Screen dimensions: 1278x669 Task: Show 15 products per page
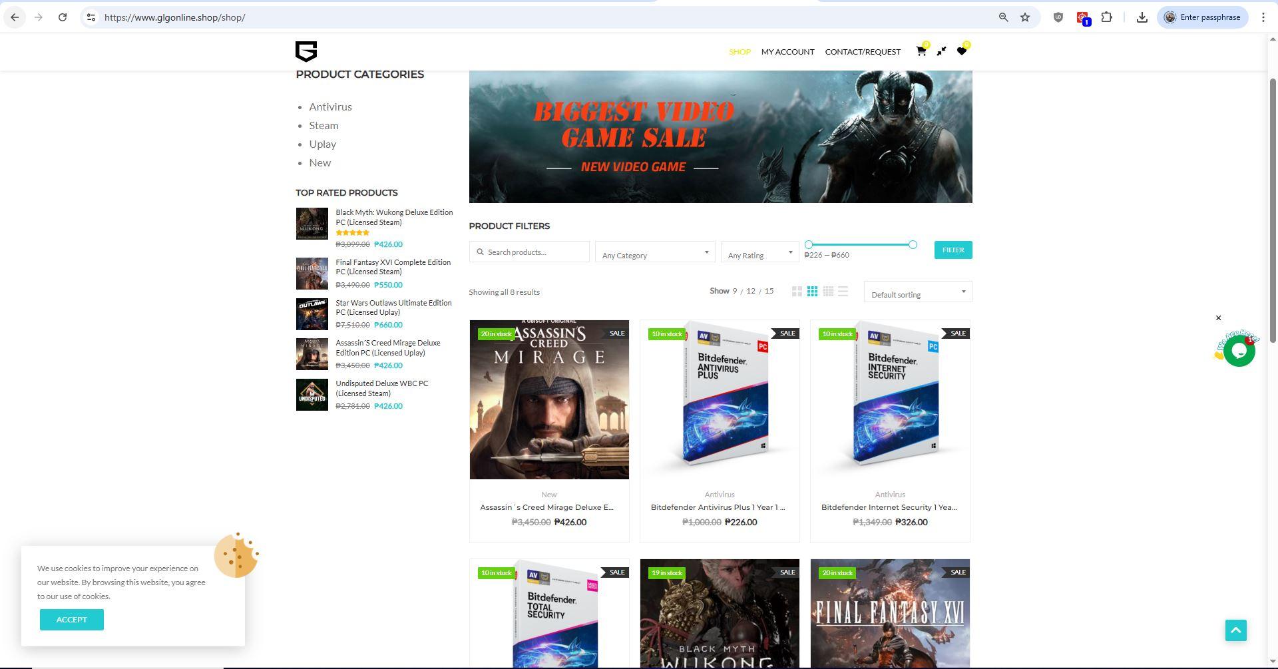click(x=769, y=292)
